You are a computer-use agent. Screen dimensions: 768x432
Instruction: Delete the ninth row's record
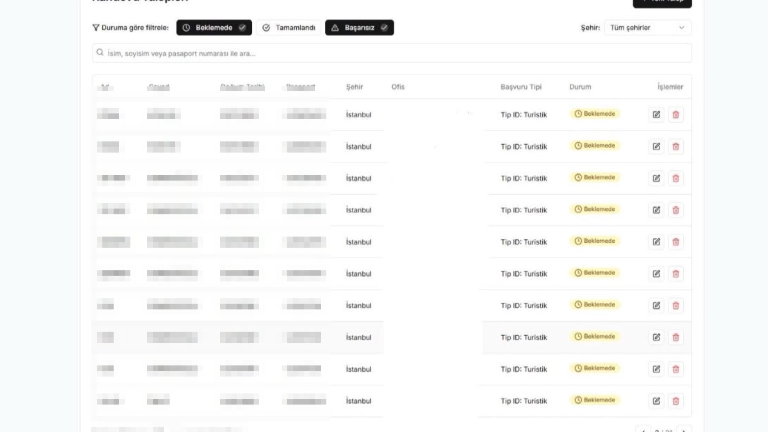pyautogui.click(x=676, y=369)
